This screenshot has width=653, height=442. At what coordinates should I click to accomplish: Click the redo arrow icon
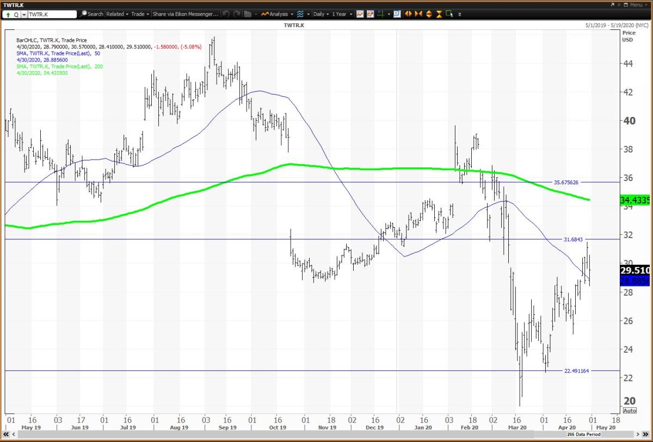tap(236, 14)
